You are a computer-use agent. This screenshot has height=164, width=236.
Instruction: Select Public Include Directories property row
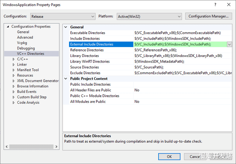150,84
